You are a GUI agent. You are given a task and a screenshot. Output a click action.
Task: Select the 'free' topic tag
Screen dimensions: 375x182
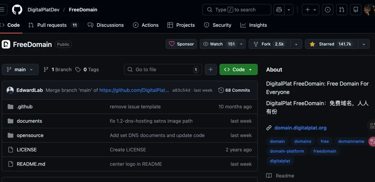click(325, 141)
